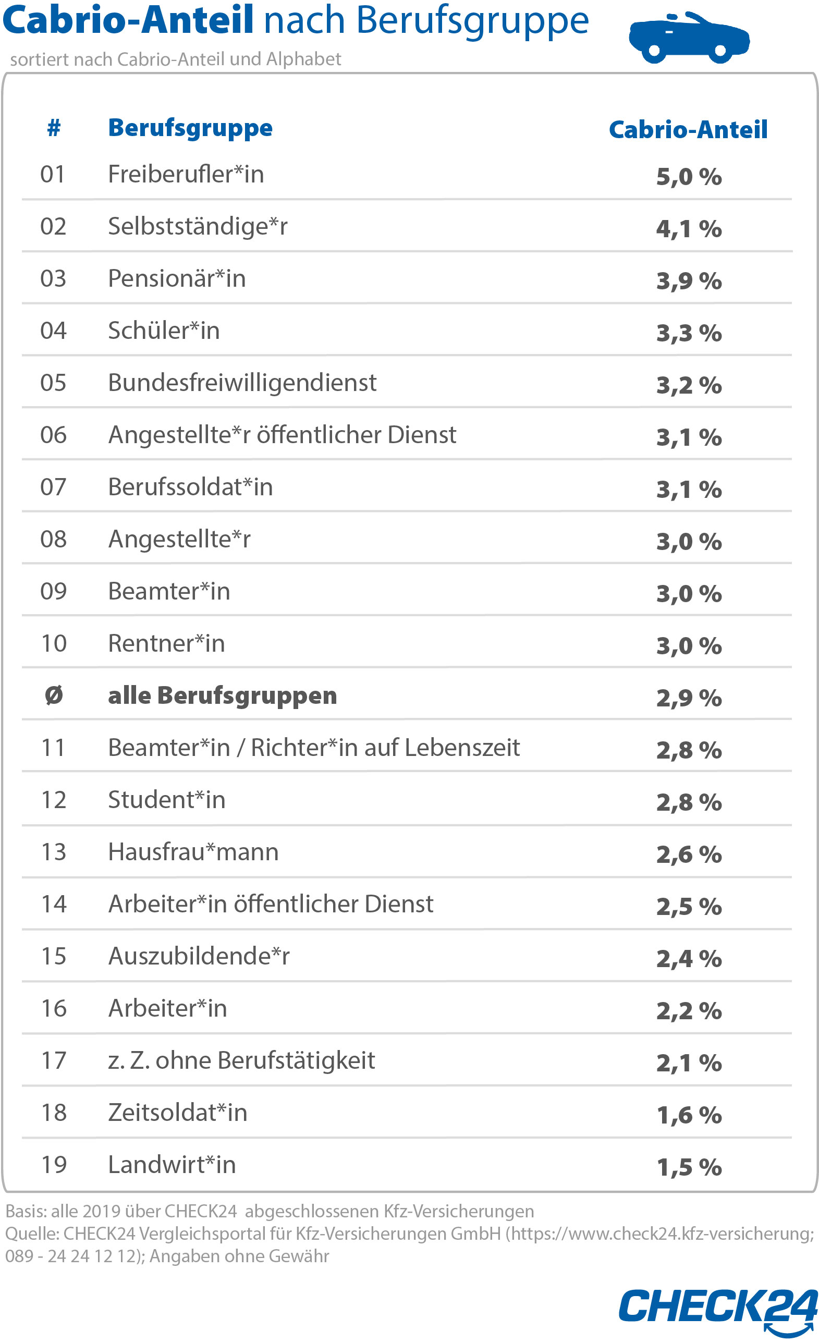The height and width of the screenshot is (1343, 819).
Task: Select the alle Berufsgruppen average row
Action: (x=222, y=695)
